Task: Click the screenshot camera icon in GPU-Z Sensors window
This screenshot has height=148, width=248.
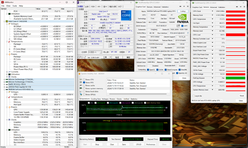Action: [237, 7]
